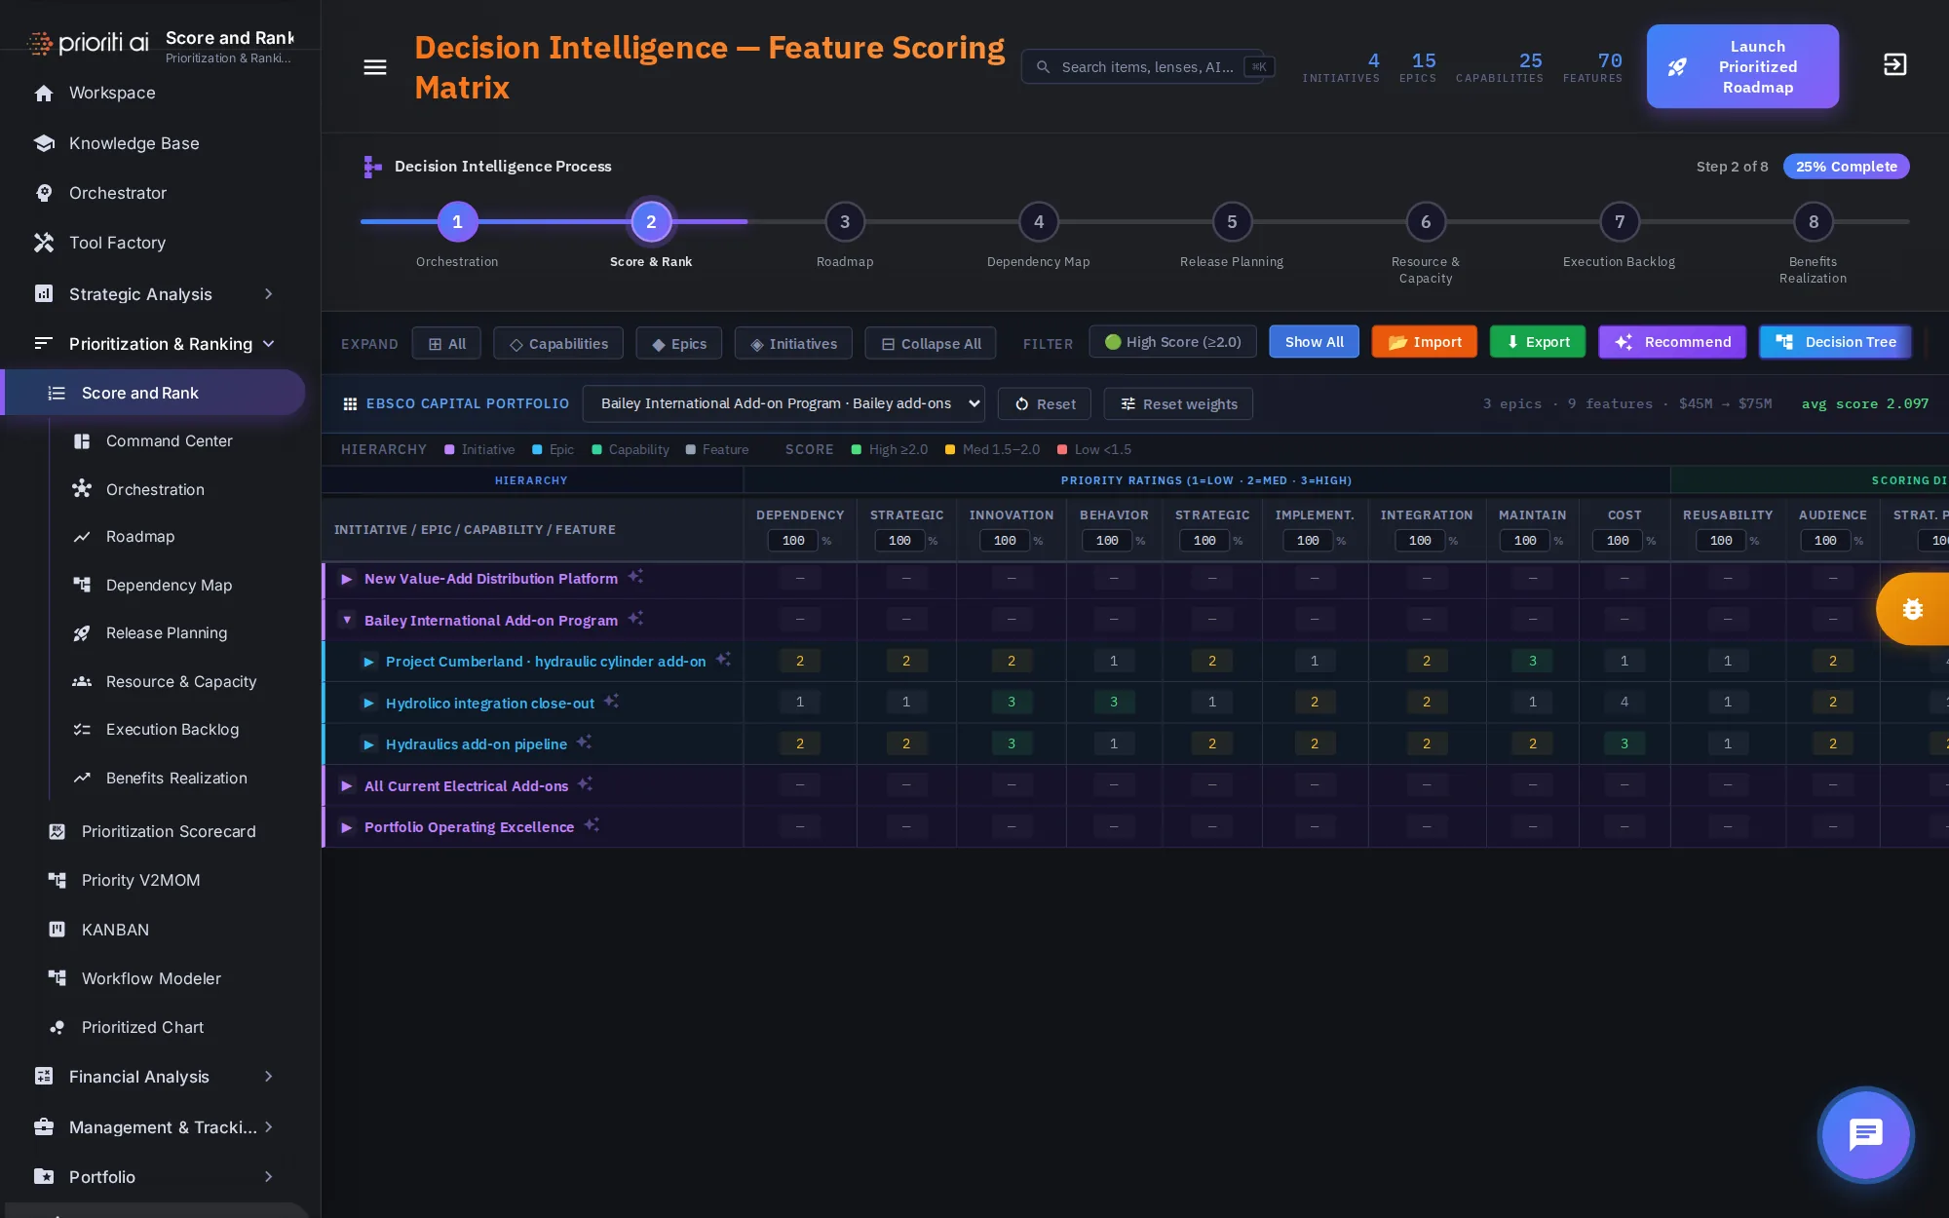
Task: Toggle the High Score (≥2.0) filter
Action: pos(1172,342)
